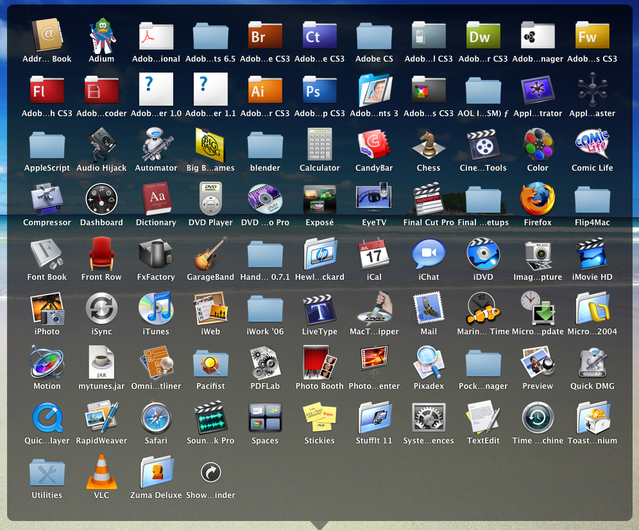Launch OmniOutliner
The width and height of the screenshot is (639, 530).
pyautogui.click(x=156, y=363)
